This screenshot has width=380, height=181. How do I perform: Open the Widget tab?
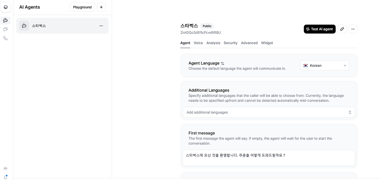267,43
